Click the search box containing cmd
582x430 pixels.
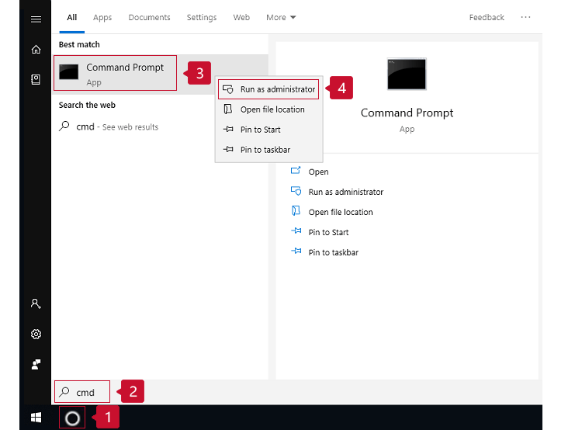coord(84,392)
